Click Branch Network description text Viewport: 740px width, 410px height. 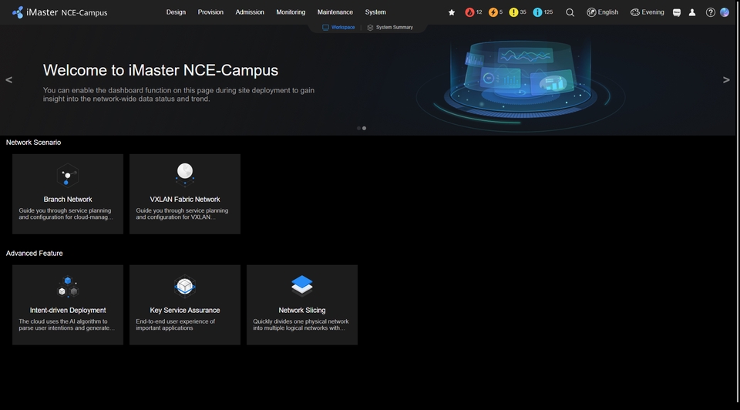click(x=66, y=213)
